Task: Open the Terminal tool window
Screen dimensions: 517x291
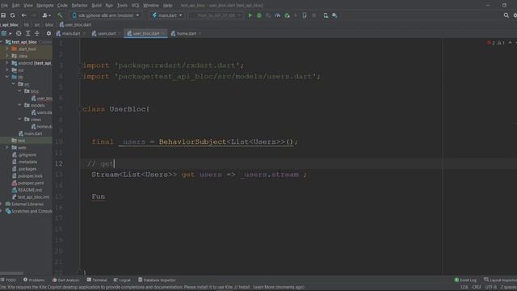Action: click(97, 280)
